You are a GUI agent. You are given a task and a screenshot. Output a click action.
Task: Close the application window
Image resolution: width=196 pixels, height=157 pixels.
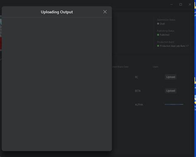point(190,5)
